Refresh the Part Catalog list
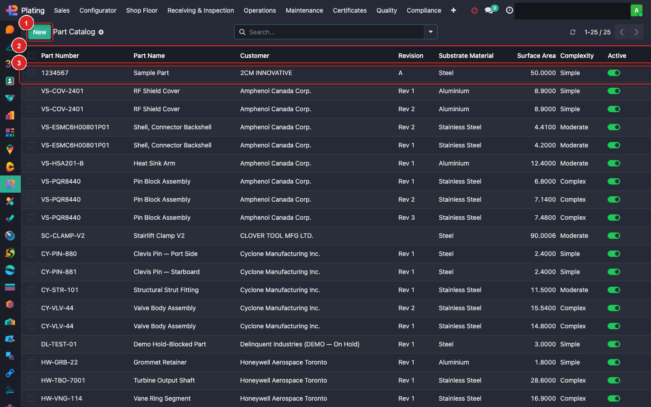 coord(573,32)
